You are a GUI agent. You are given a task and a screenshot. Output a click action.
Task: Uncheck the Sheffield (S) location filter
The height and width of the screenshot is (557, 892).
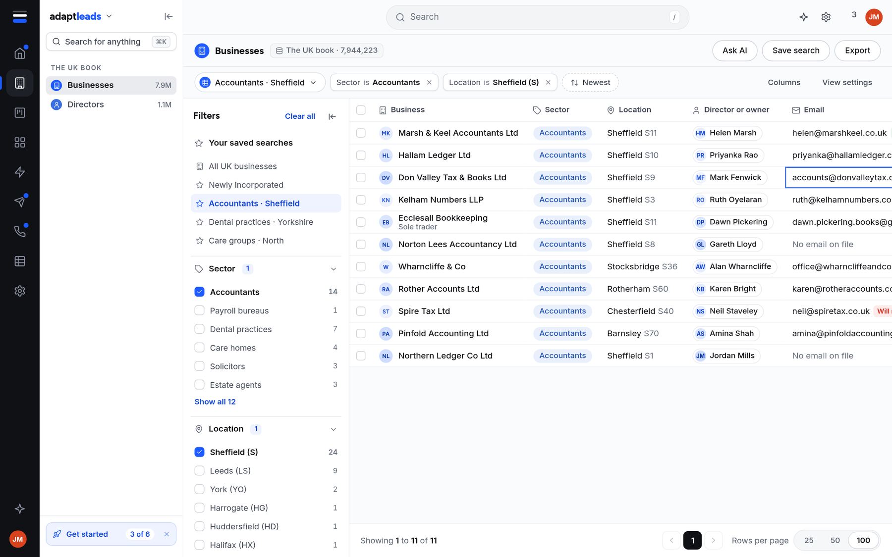[199, 452]
